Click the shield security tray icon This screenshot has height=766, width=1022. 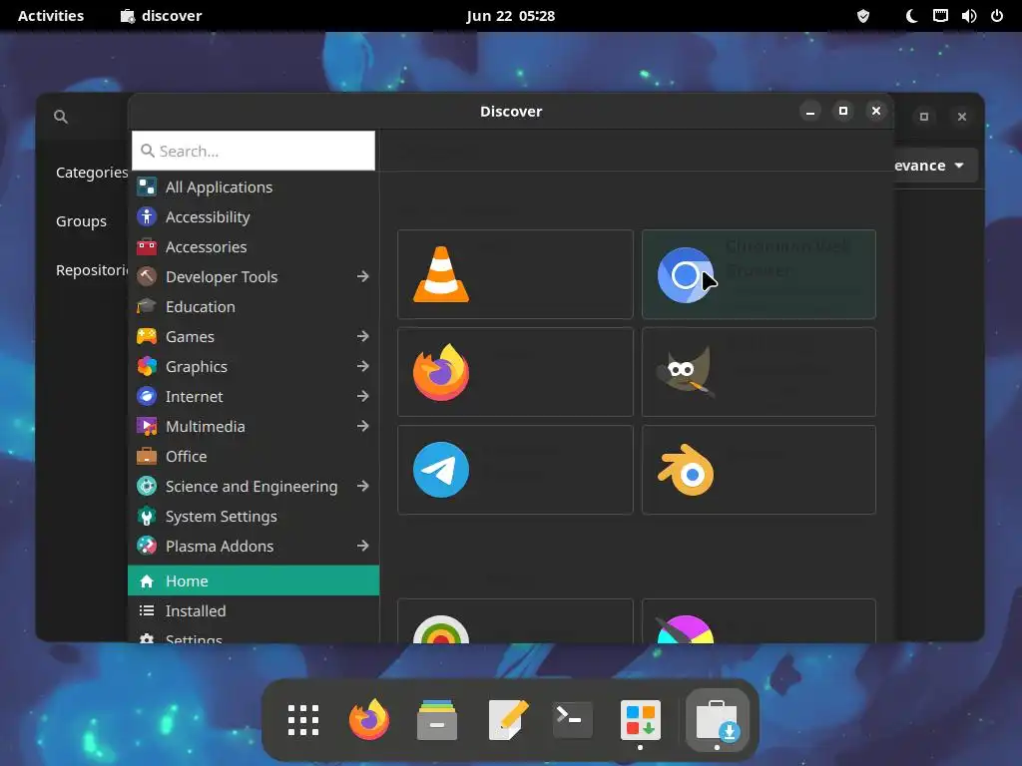click(x=863, y=16)
